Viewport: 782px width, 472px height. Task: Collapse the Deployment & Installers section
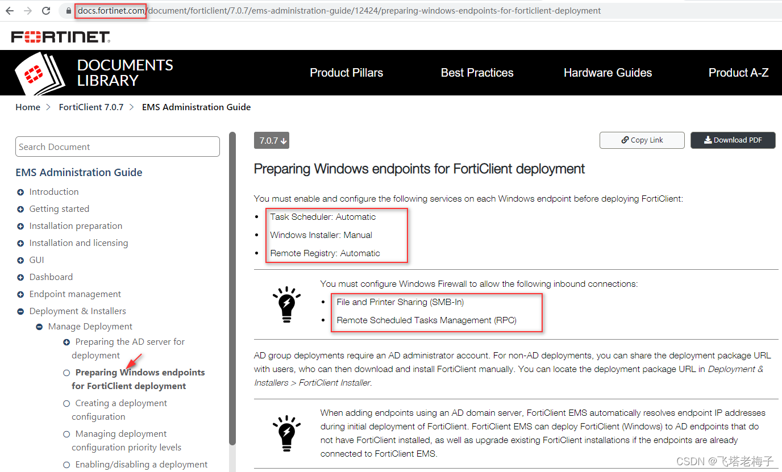(x=20, y=311)
